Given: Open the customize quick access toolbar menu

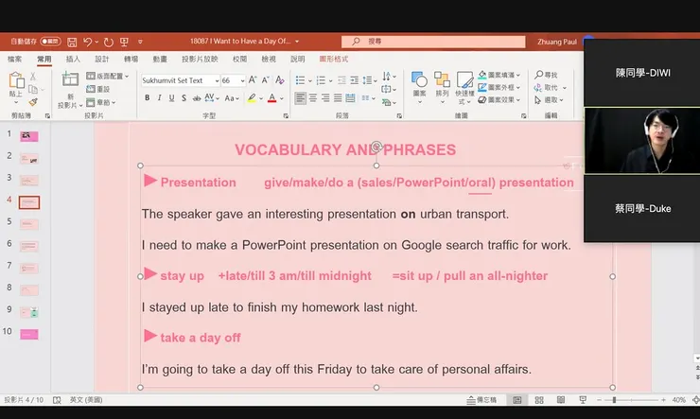Looking at the screenshot, I should point(140,42).
